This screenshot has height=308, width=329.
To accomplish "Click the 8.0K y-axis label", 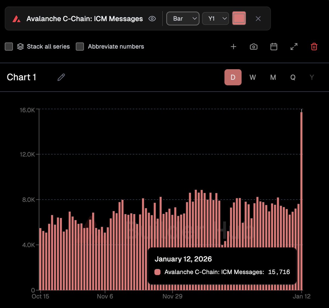I will pos(29,200).
